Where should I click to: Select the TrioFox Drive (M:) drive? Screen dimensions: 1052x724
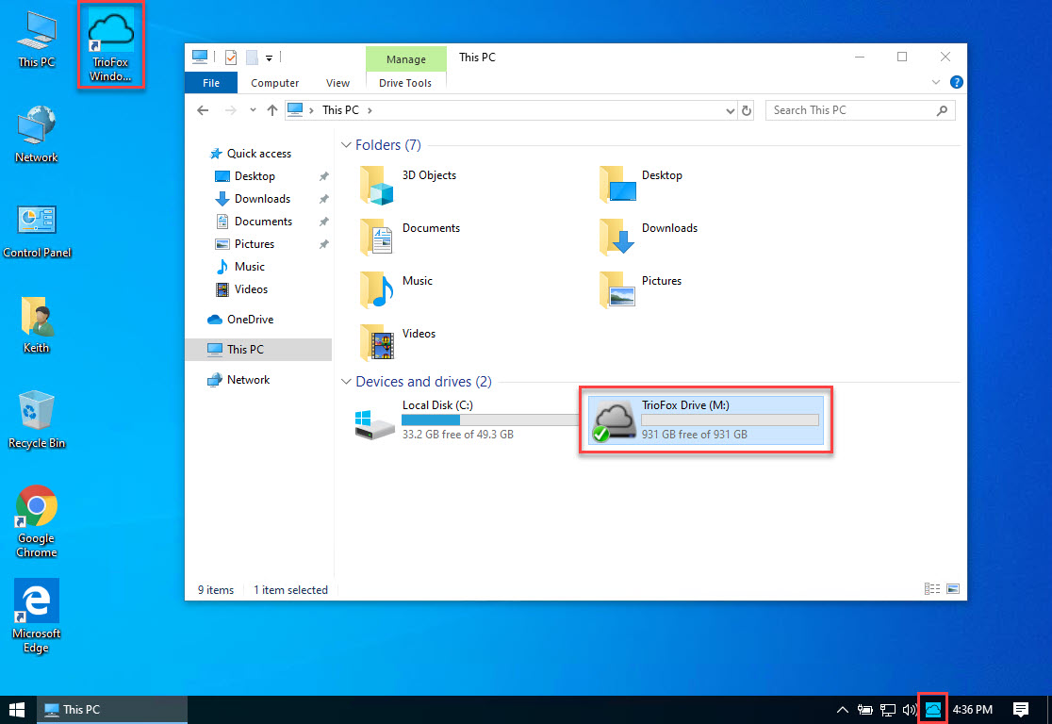point(706,420)
